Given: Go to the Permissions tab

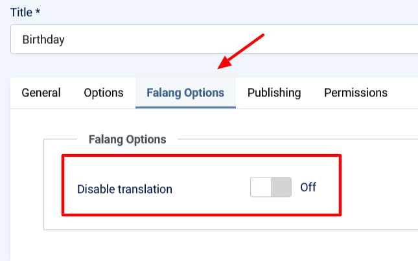Looking at the screenshot, I should click(356, 93).
